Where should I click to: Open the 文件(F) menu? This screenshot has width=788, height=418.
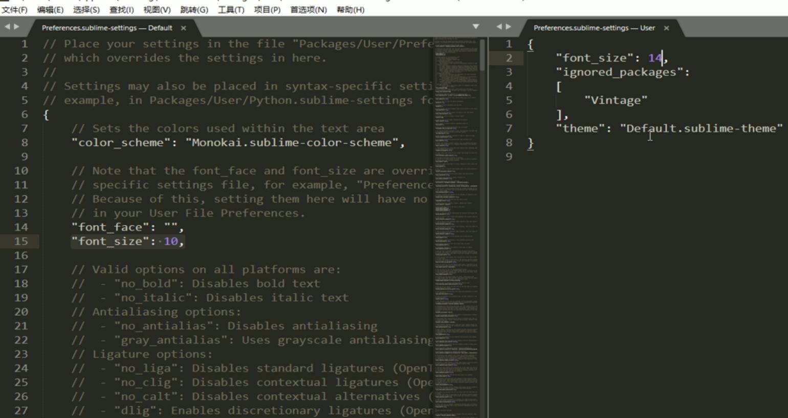pyautogui.click(x=14, y=10)
